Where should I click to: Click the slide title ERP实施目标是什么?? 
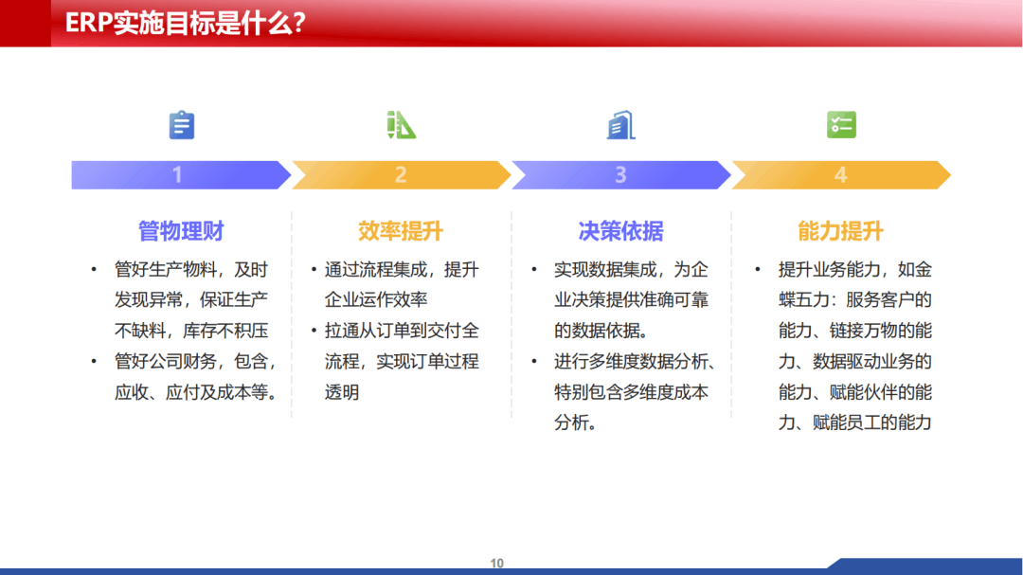pos(185,23)
